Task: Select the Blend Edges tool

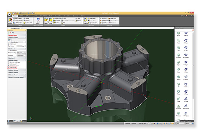Action: tap(46, 21)
